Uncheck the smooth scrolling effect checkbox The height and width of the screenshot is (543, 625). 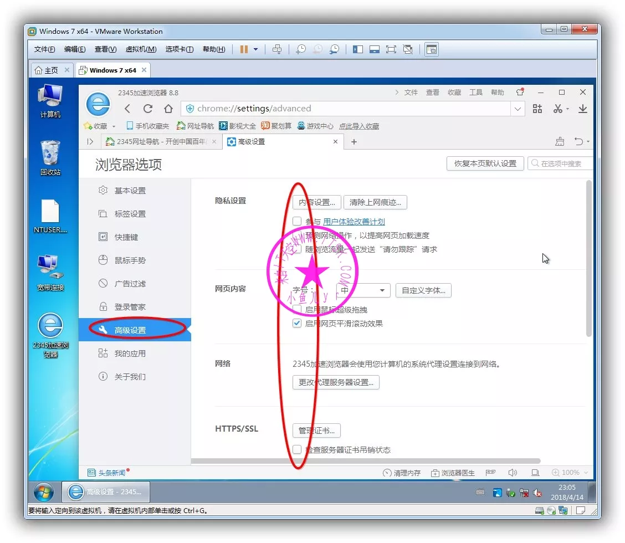tap(297, 323)
